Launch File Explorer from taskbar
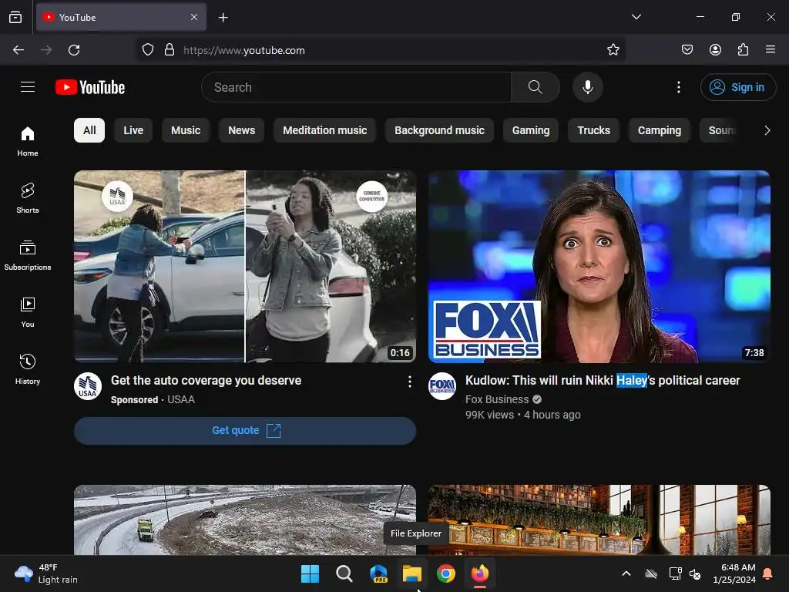 412,573
